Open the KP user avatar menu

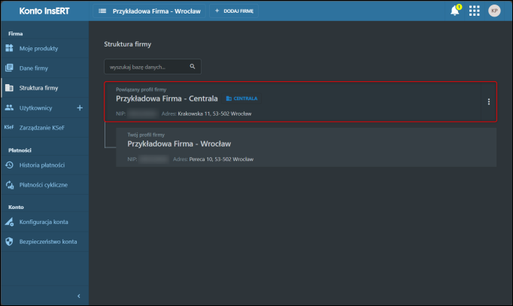pyautogui.click(x=494, y=11)
